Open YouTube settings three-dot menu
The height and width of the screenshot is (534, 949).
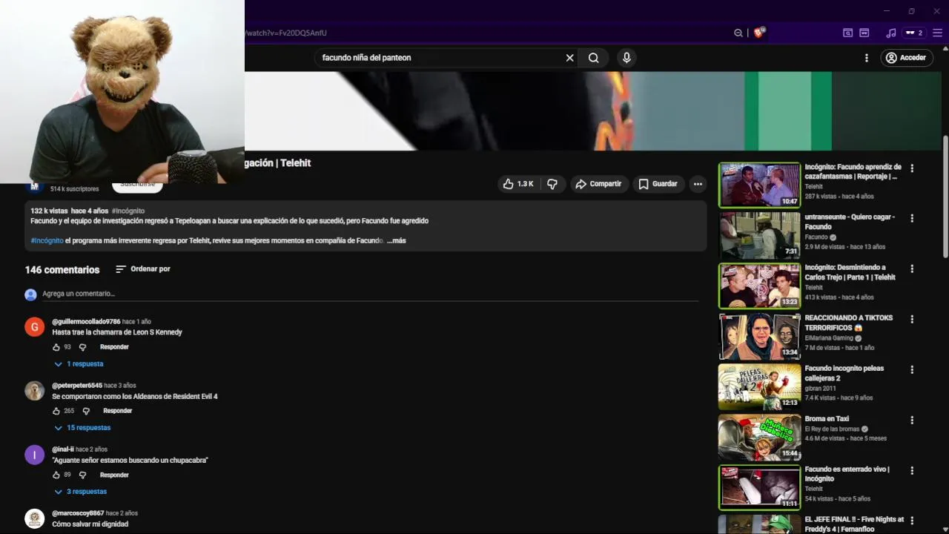(866, 58)
